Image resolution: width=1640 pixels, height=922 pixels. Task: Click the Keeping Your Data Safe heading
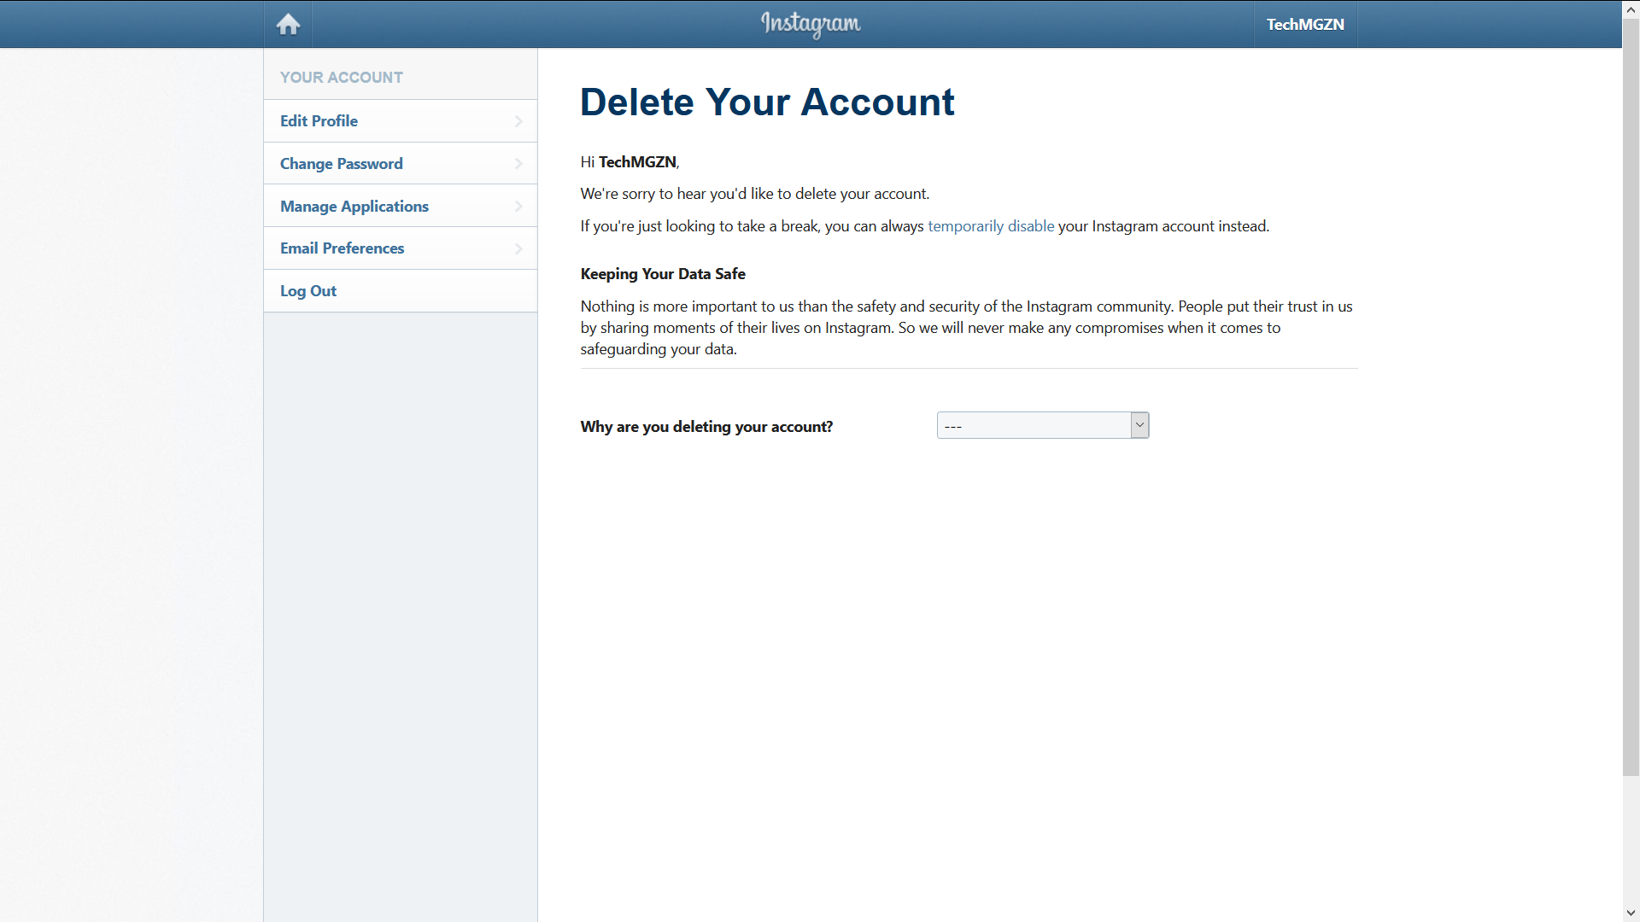pos(663,274)
